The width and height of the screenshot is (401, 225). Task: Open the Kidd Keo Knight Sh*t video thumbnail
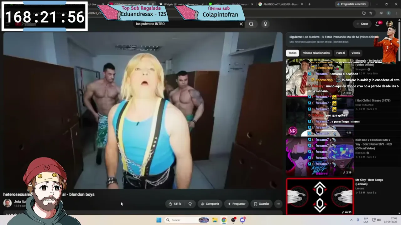[320, 157]
